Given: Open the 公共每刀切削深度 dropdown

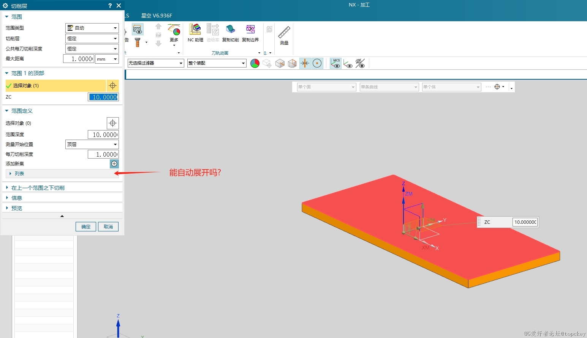Looking at the screenshot, I should click(x=92, y=49).
